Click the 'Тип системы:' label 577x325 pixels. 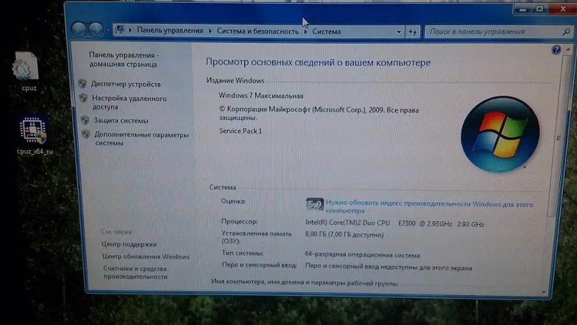(242, 253)
